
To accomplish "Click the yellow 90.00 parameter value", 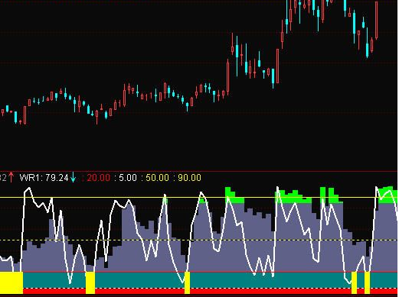I will 189,178.
